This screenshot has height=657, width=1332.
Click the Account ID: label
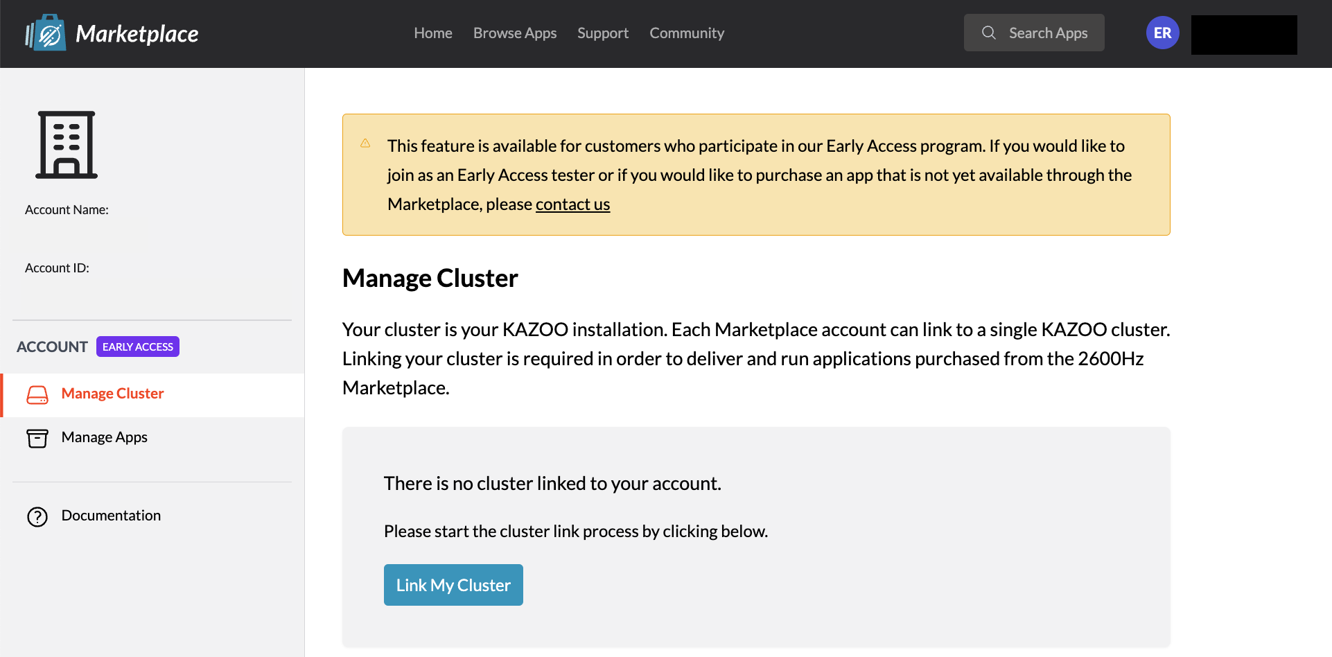pyautogui.click(x=57, y=268)
